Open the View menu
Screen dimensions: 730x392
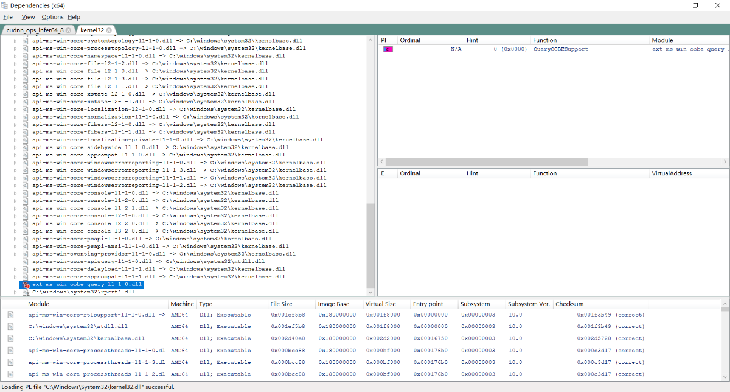[x=29, y=17]
